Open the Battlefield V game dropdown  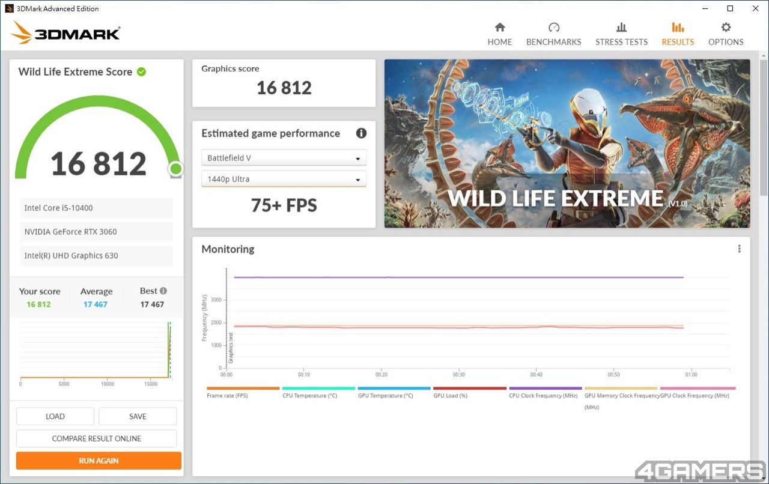click(x=284, y=158)
